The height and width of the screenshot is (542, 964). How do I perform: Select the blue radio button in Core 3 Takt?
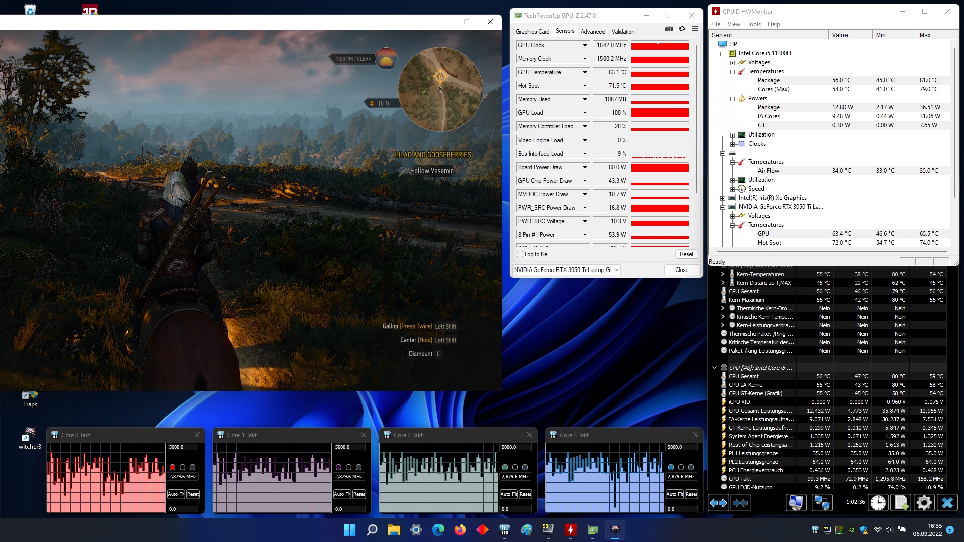pyautogui.click(x=671, y=467)
